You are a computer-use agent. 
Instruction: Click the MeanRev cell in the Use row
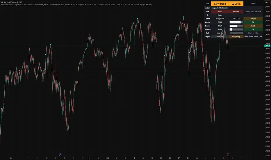click(236, 11)
